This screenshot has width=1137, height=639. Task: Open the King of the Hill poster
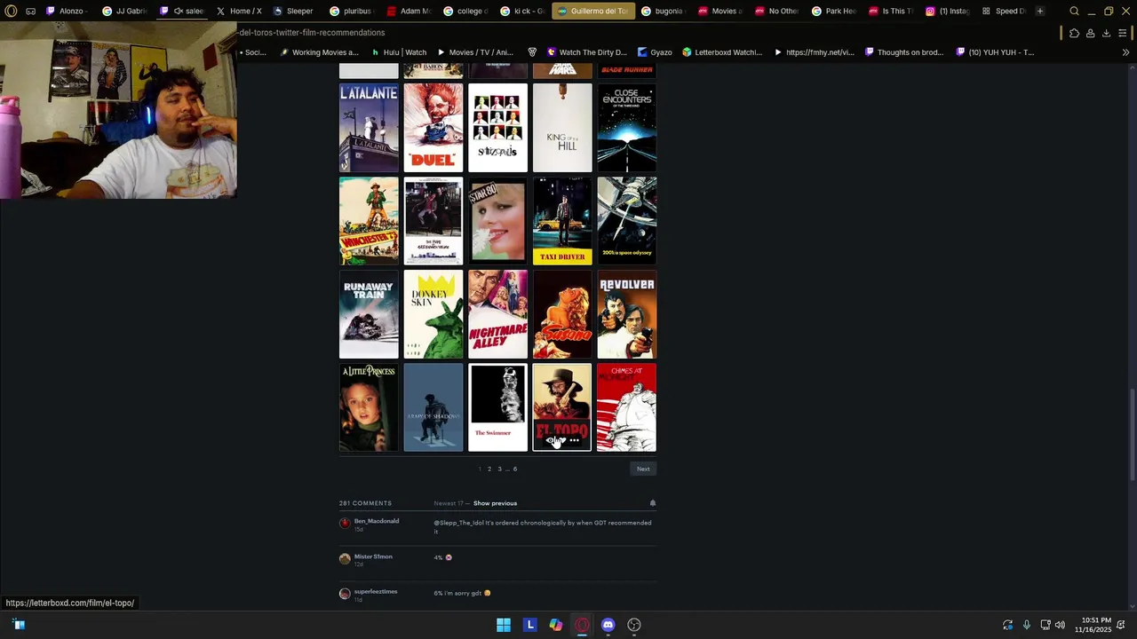[x=562, y=128]
